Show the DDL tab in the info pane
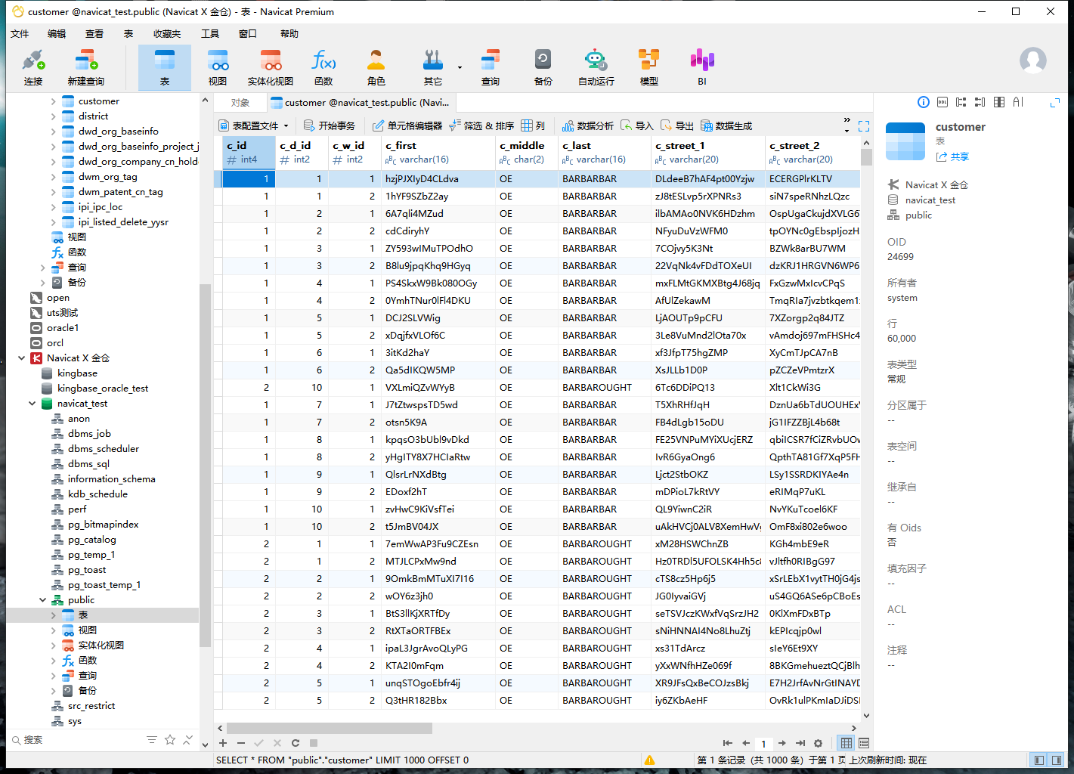 pos(942,102)
